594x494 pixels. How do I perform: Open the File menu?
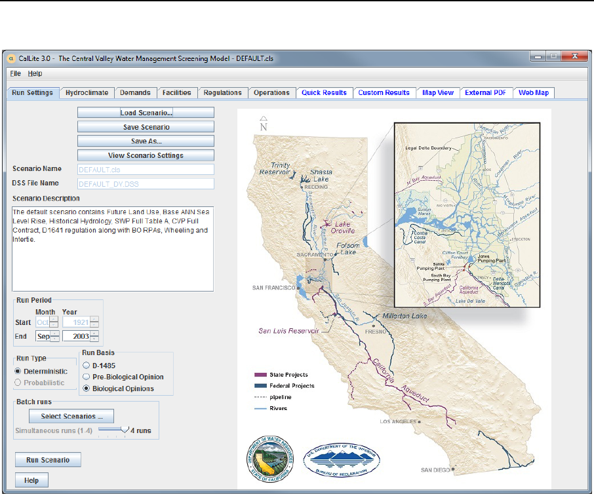click(16, 73)
